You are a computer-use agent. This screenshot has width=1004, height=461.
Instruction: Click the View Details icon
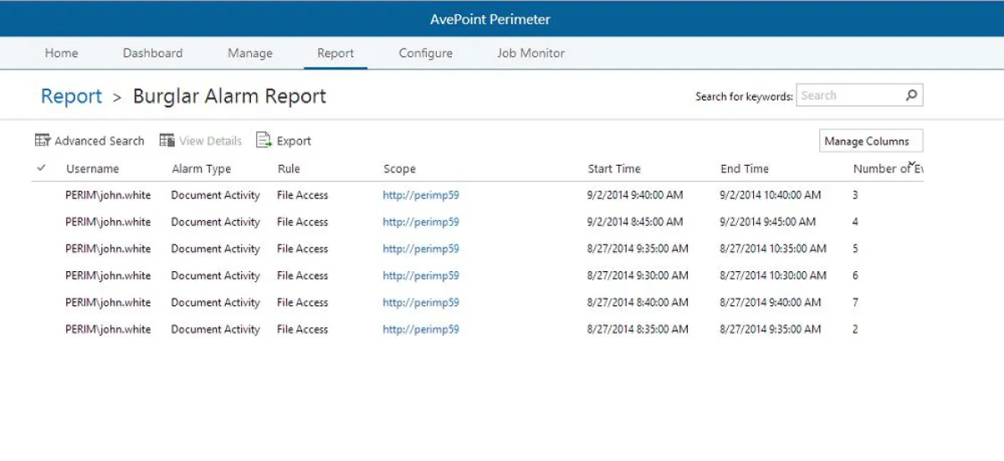tap(167, 141)
